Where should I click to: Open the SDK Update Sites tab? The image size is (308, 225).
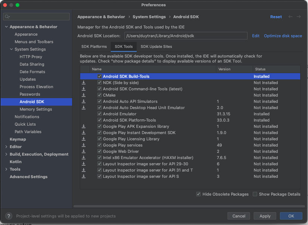[156, 46]
